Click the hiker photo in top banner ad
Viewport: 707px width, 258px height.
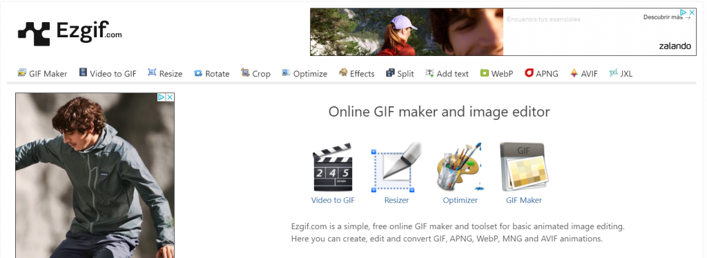coord(407,32)
